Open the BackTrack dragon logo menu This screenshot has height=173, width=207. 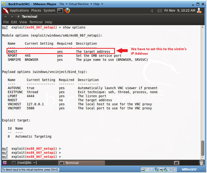(x=6, y=11)
